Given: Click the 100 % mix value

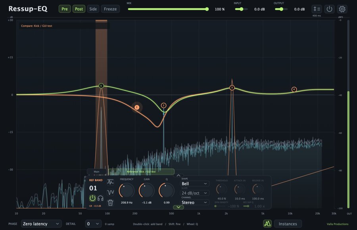Looking at the screenshot, I should [219, 9].
